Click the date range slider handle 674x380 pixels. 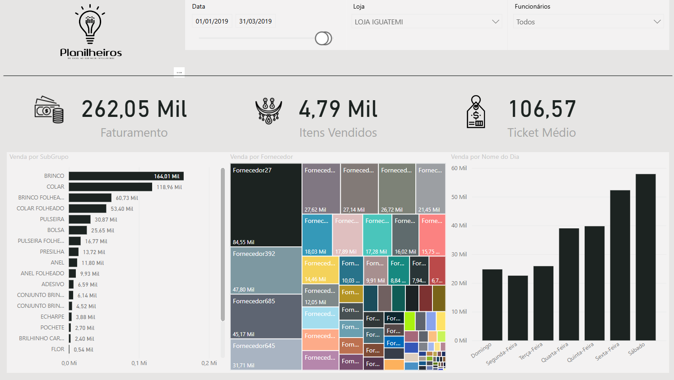pos(323,38)
